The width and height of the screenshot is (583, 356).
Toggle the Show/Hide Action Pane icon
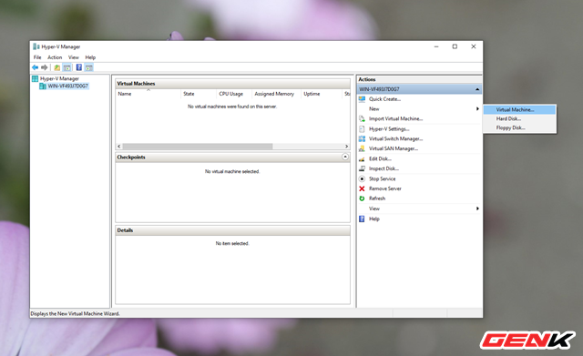[89, 67]
